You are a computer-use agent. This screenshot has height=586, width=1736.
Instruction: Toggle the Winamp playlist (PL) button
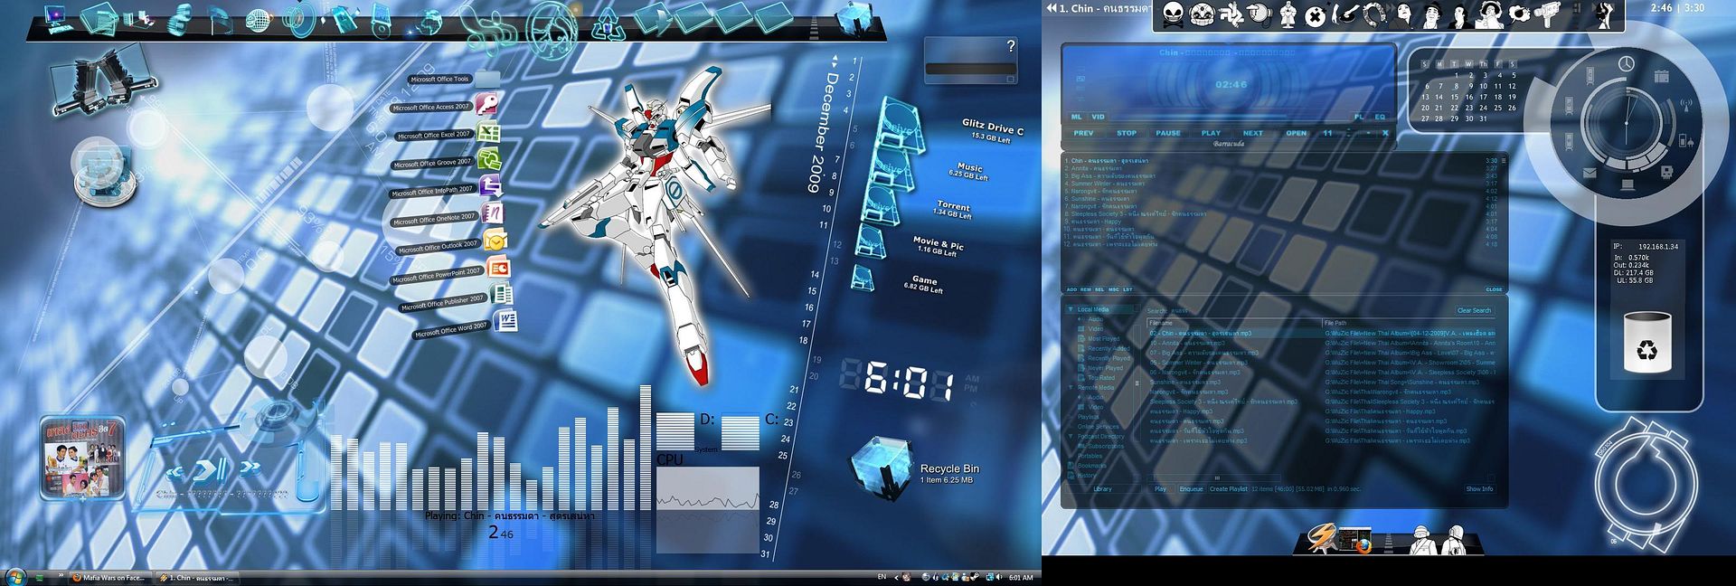pyautogui.click(x=1359, y=117)
